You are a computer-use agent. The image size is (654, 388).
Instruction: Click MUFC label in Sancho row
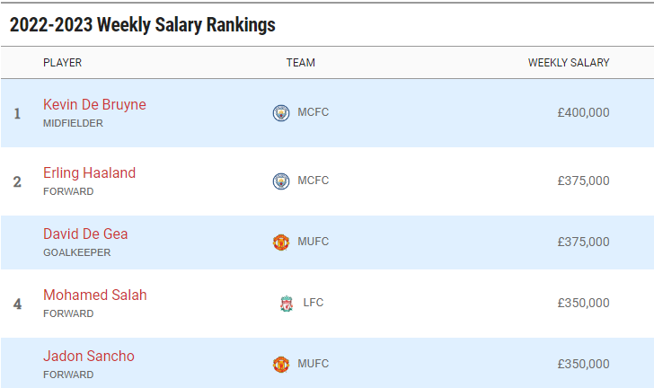[x=313, y=365]
